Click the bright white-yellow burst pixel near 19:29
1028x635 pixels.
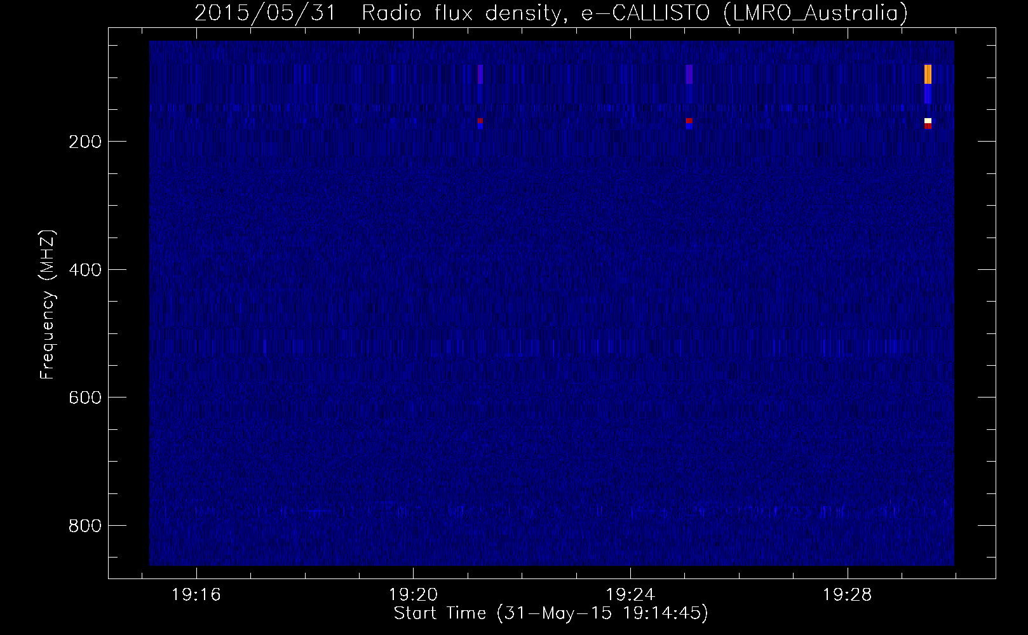pyautogui.click(x=928, y=121)
